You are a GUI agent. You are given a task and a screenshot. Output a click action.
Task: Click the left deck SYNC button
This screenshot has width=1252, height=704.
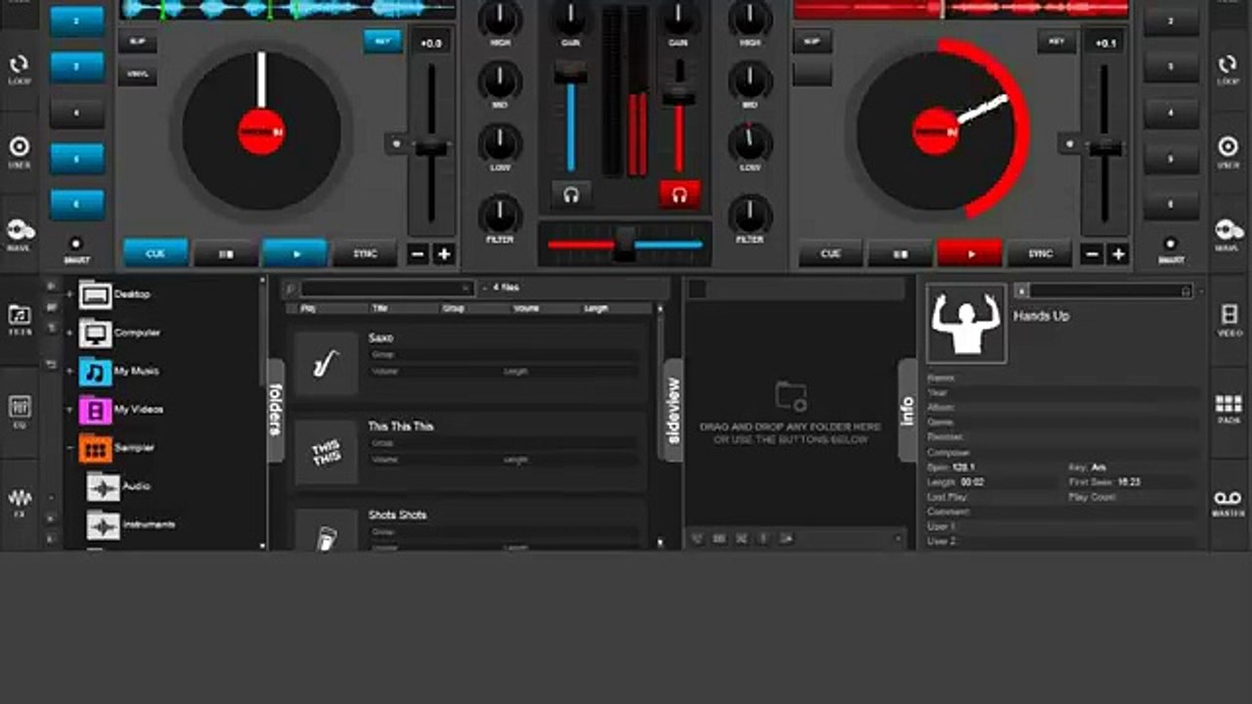tap(365, 253)
